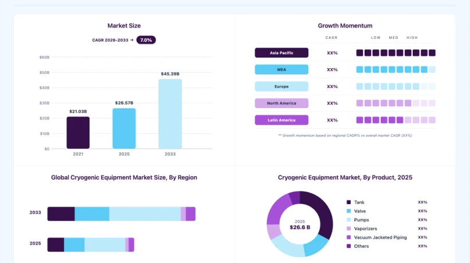Click the Market By Region chart title
The width and height of the screenshot is (470, 263).
point(124,177)
